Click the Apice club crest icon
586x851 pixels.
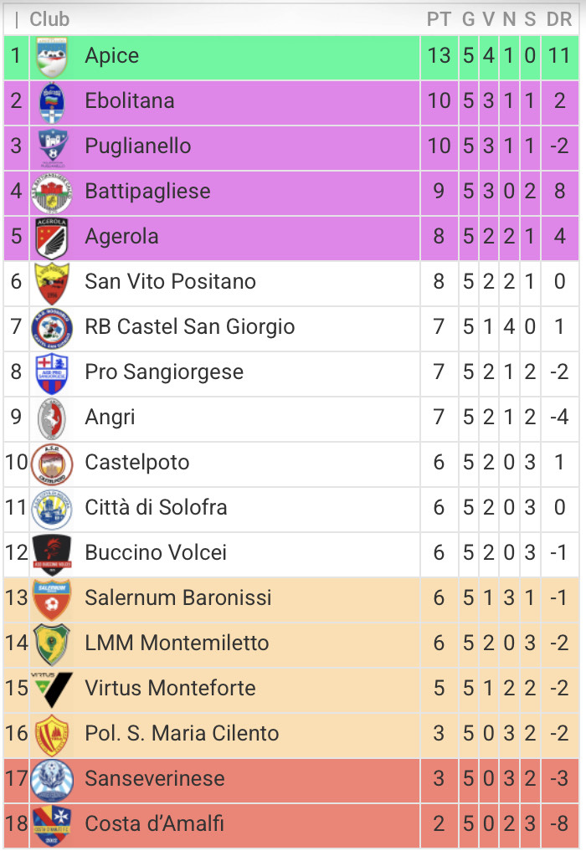coord(52,57)
